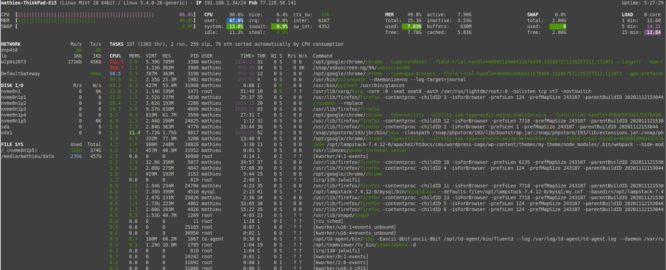Click the TASKS summary header
666x270 pixels.
226,44
